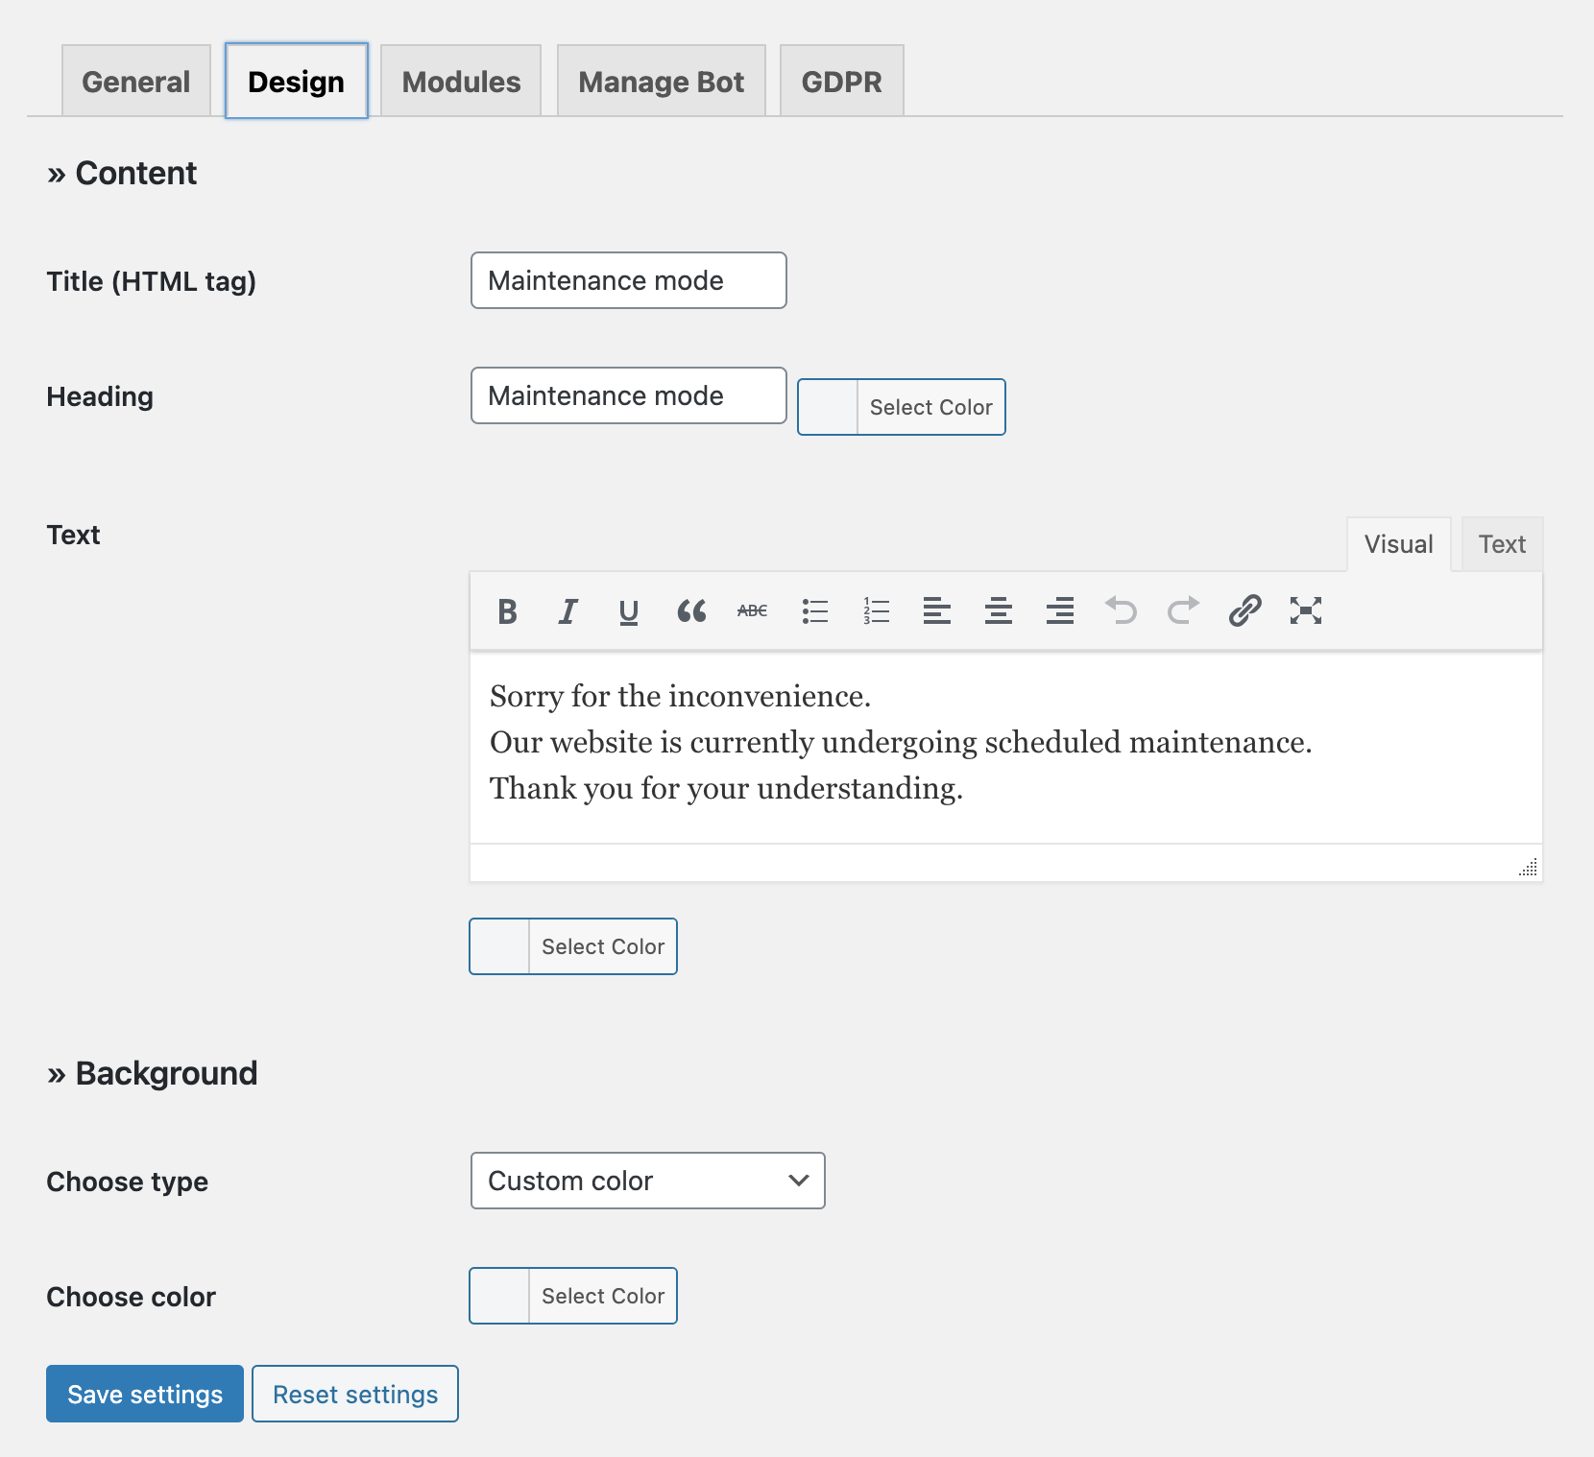
Task: Align editor text to the right
Action: [1060, 611]
